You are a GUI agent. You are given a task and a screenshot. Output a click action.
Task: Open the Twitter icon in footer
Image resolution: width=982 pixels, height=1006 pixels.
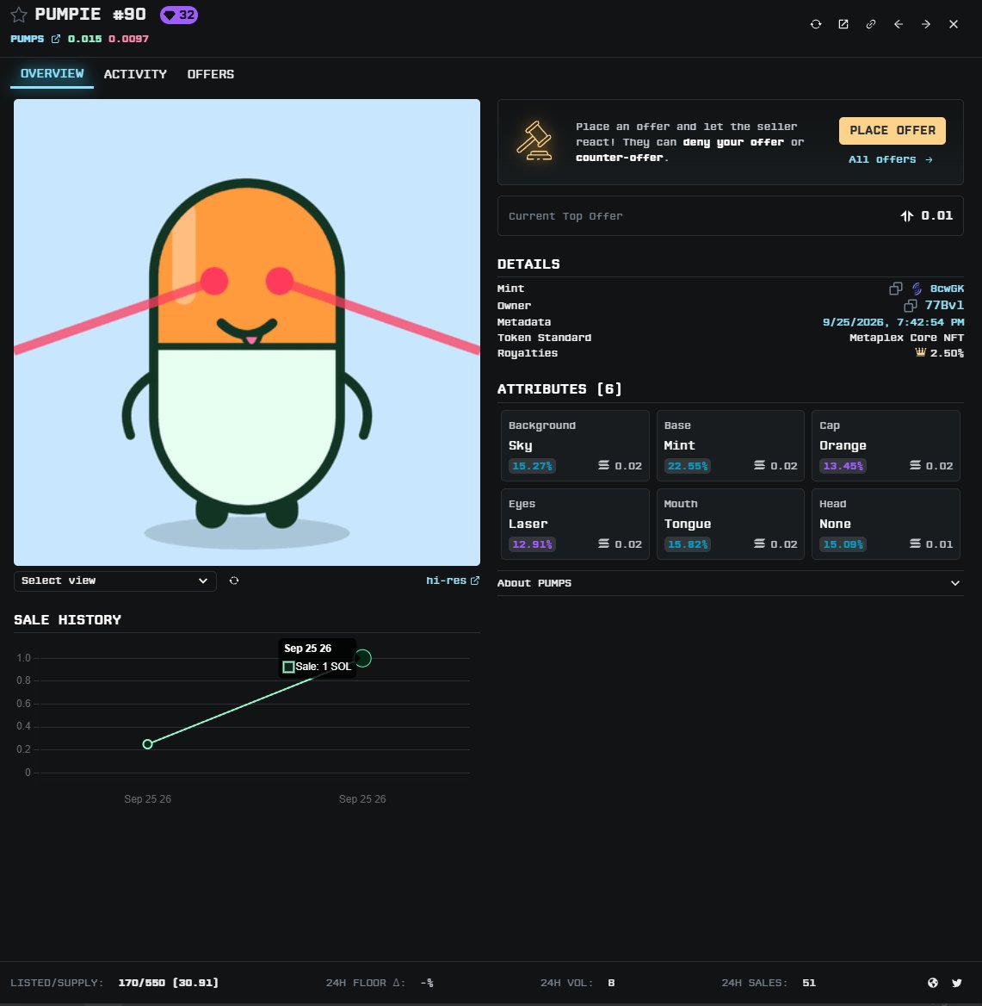coord(956,983)
